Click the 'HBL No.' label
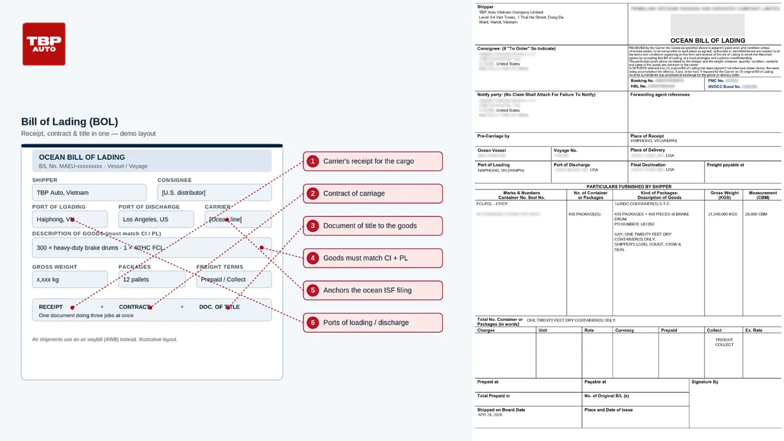Viewport: 784px width, 441px height. coord(638,86)
